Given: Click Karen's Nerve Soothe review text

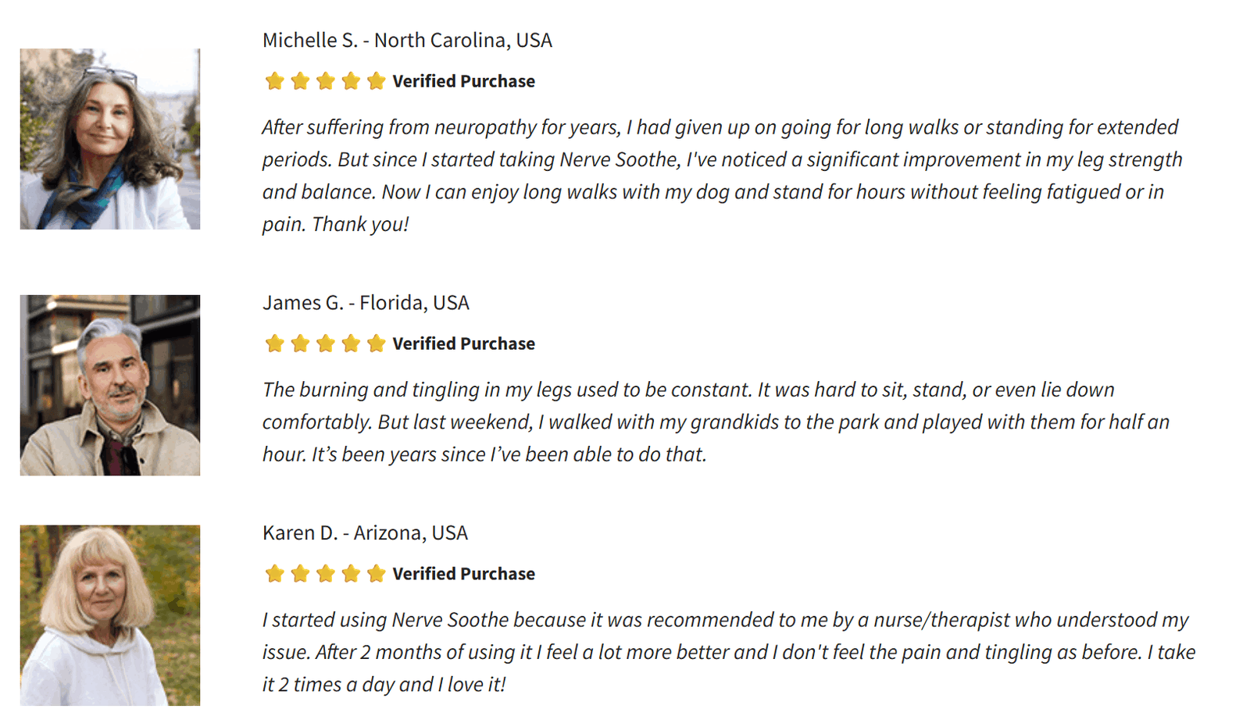Looking at the screenshot, I should (x=727, y=652).
